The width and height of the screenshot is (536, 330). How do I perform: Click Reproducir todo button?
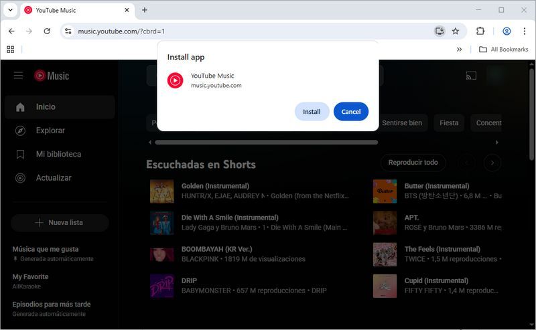413,162
